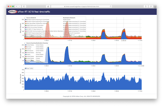
Task: Click the orange swatch next to Czechia
Action: (x=26, y=49)
